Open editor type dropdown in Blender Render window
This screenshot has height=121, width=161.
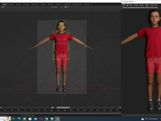(x=124, y=5)
